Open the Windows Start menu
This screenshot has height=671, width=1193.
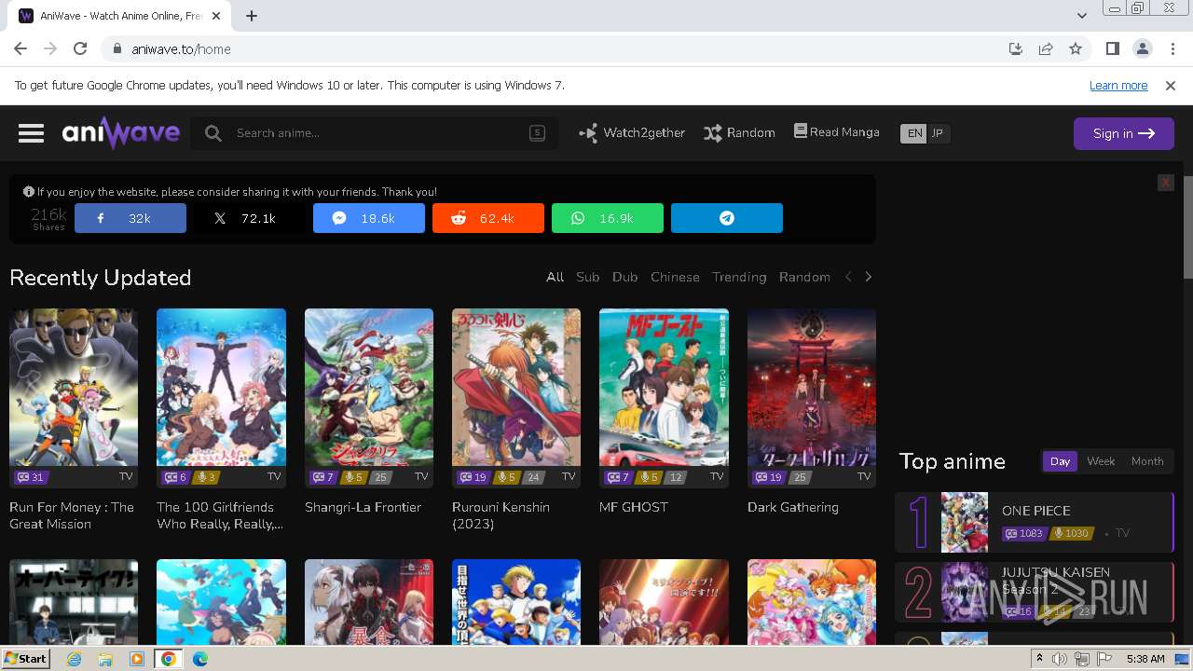tap(25, 658)
